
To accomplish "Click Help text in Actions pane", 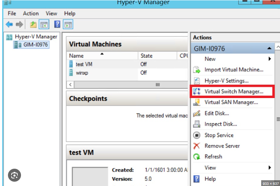I will [210, 179].
